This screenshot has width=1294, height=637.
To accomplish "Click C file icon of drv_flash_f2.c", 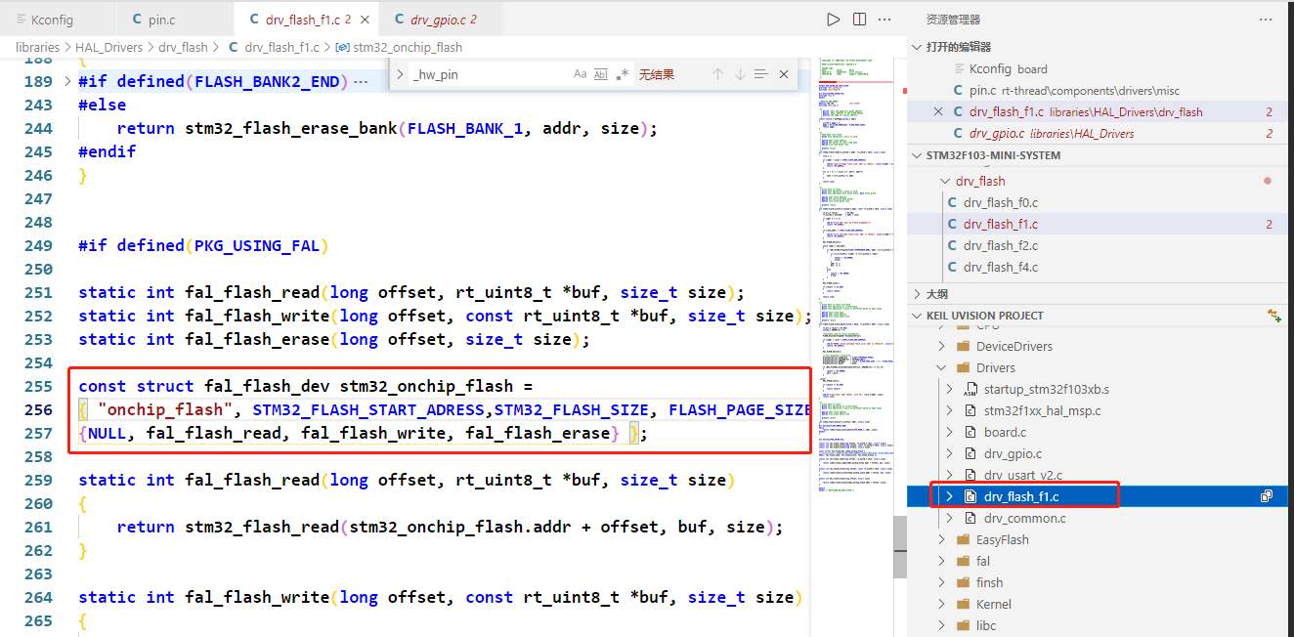I will click(x=953, y=245).
